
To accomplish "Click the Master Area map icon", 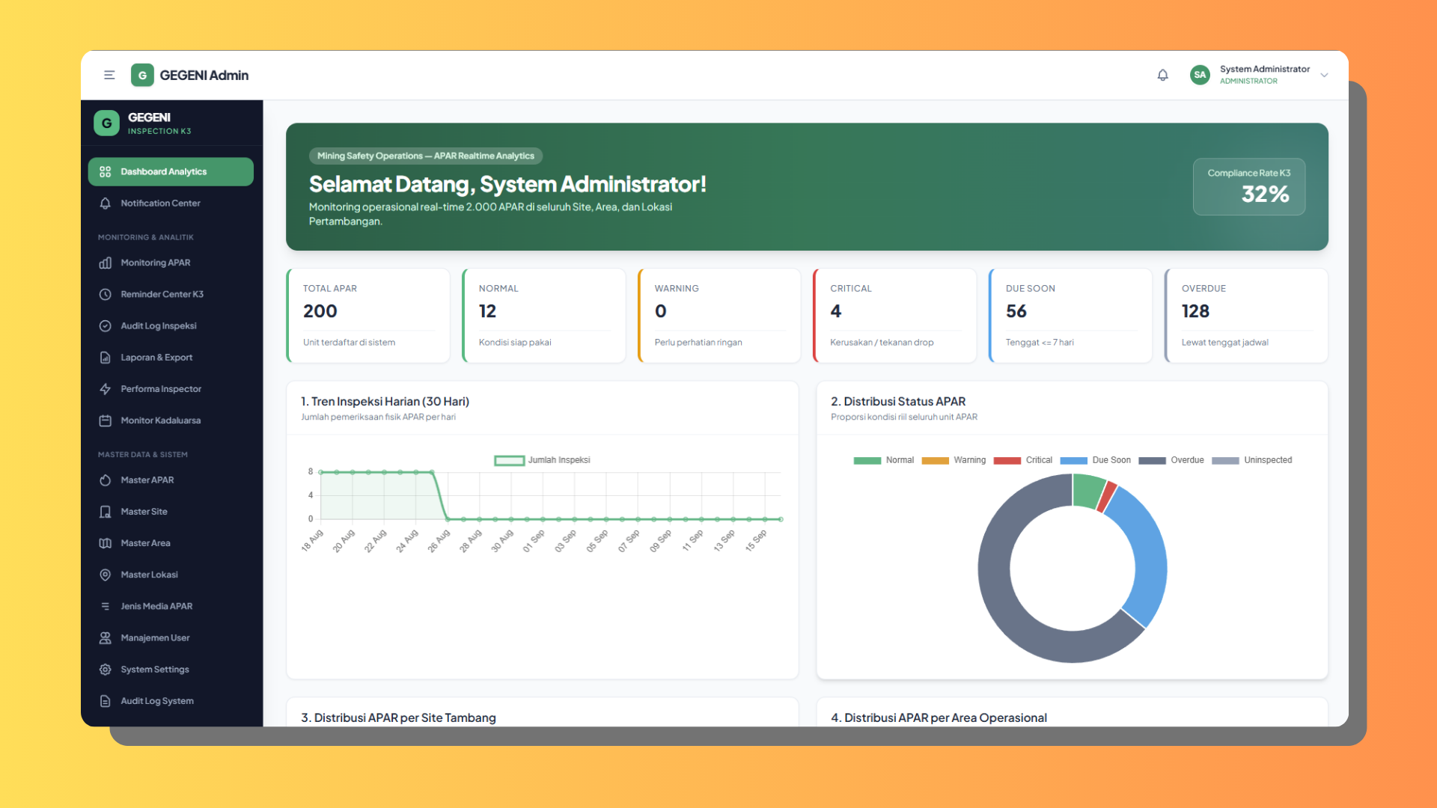I will (x=105, y=543).
